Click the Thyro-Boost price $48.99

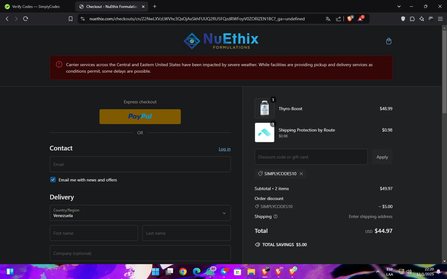click(x=386, y=109)
